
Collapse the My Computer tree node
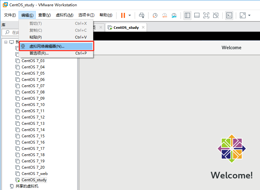click(6, 42)
